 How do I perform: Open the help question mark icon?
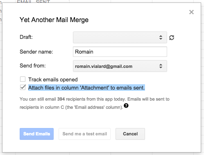pyautogui.click(x=126, y=106)
